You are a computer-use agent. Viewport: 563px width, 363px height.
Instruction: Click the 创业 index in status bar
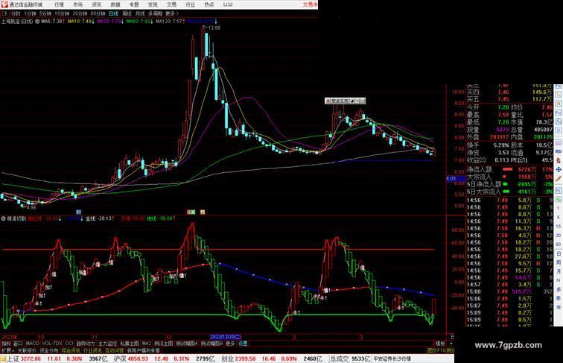(227, 359)
